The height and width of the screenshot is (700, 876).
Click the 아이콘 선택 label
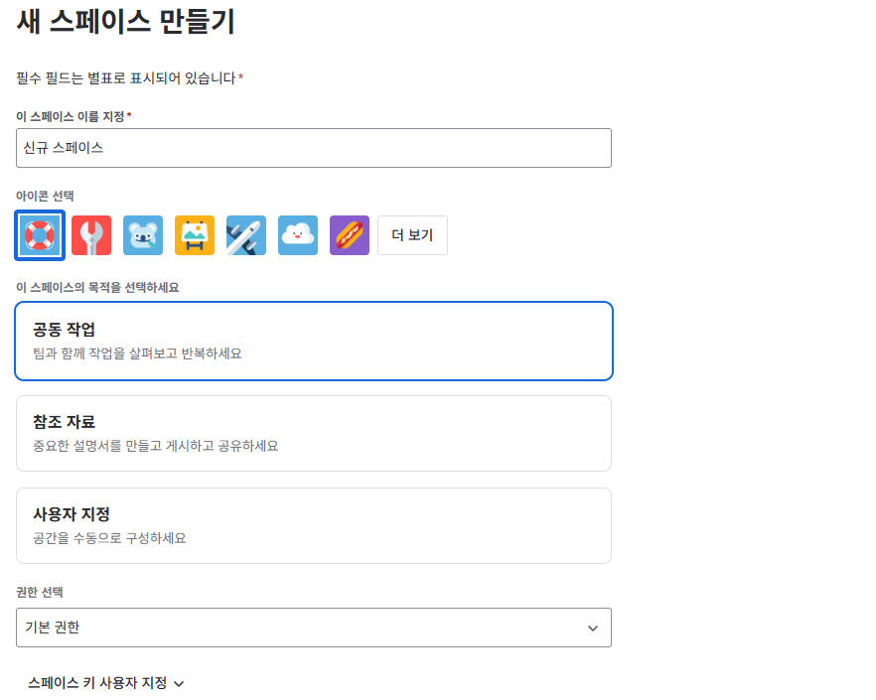45,196
